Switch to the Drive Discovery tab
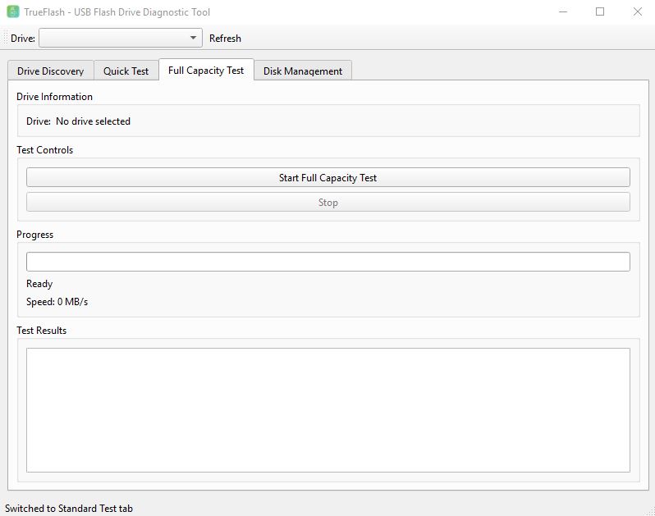 [x=51, y=71]
